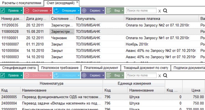Screen dimensions: 205x110
Task: Click the gear icon on lower Сервис button
Action: [84, 75]
